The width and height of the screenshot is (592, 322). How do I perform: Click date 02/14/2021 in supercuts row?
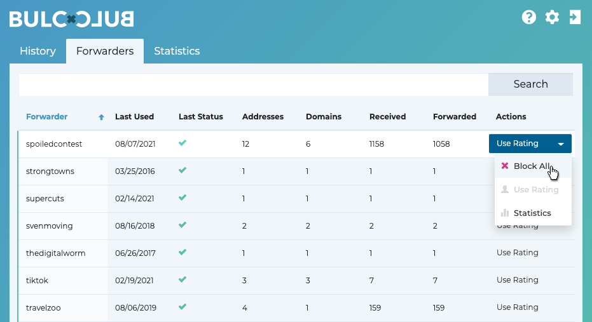134,199
